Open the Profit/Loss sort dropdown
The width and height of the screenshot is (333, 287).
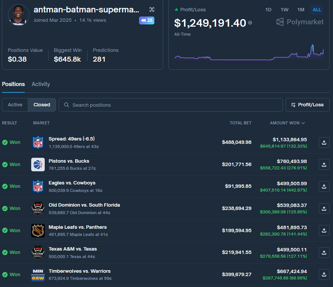307,105
